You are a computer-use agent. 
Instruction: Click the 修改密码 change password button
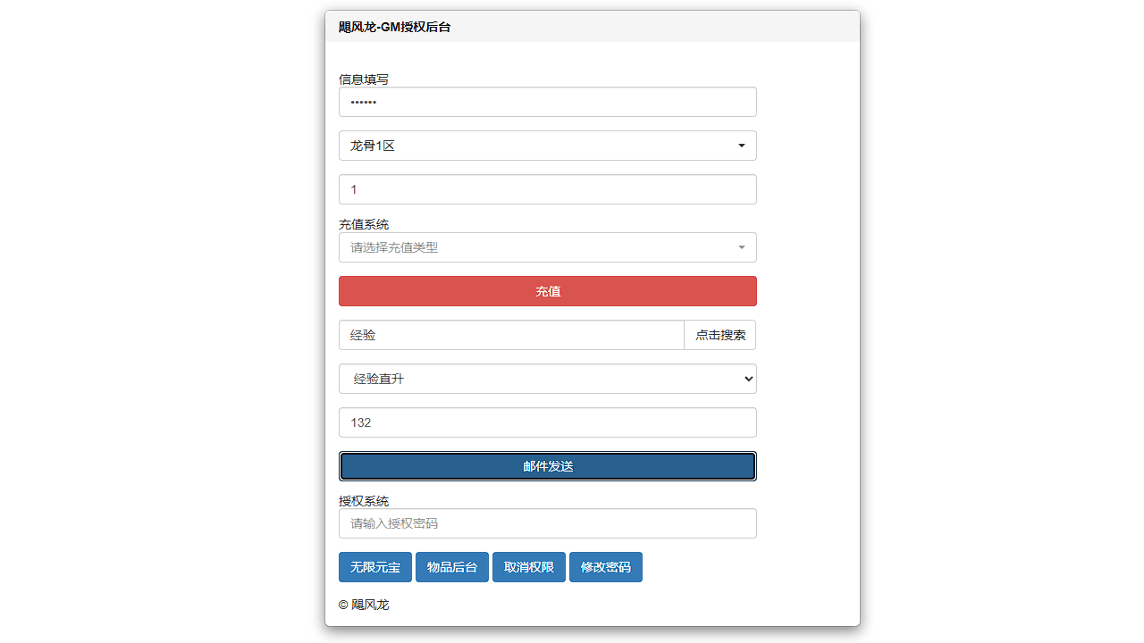coord(605,567)
